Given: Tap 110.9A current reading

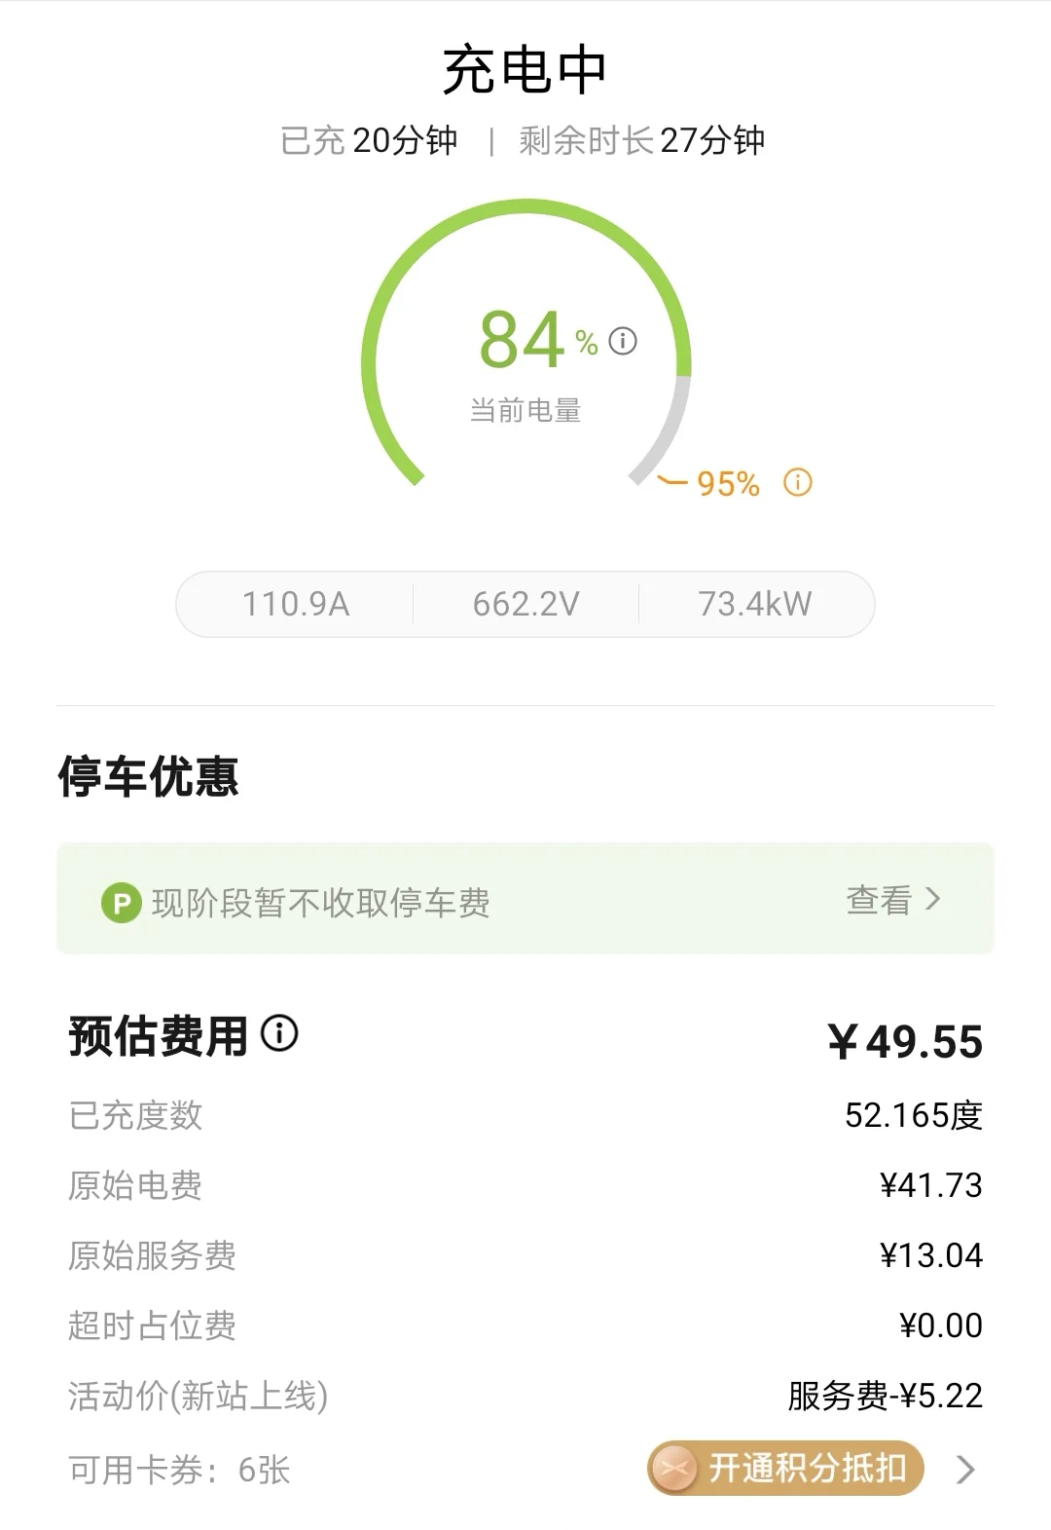Looking at the screenshot, I should pos(295,604).
